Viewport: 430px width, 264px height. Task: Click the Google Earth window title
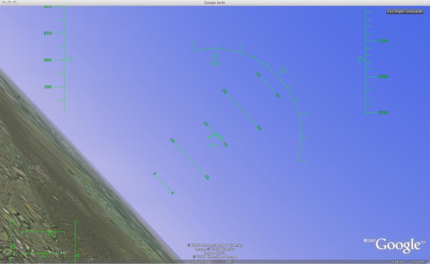[215, 3]
